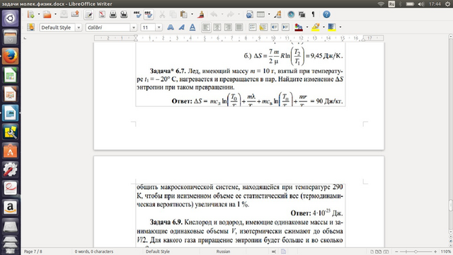Justify paragraph alignment

point(239,28)
